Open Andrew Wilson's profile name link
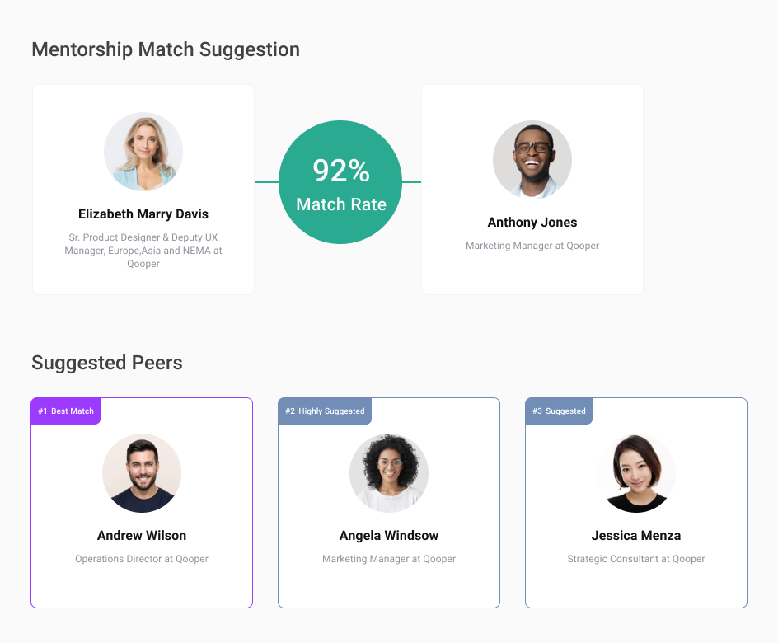The width and height of the screenshot is (778, 643). [x=142, y=536]
